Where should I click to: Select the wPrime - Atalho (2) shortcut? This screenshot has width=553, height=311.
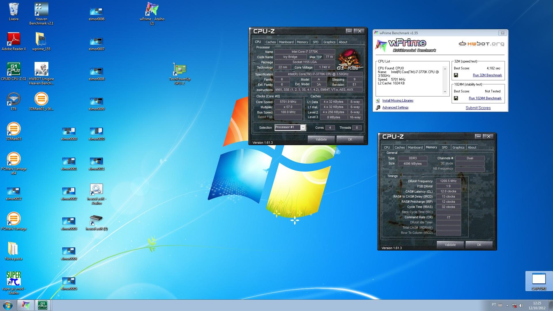(x=152, y=14)
